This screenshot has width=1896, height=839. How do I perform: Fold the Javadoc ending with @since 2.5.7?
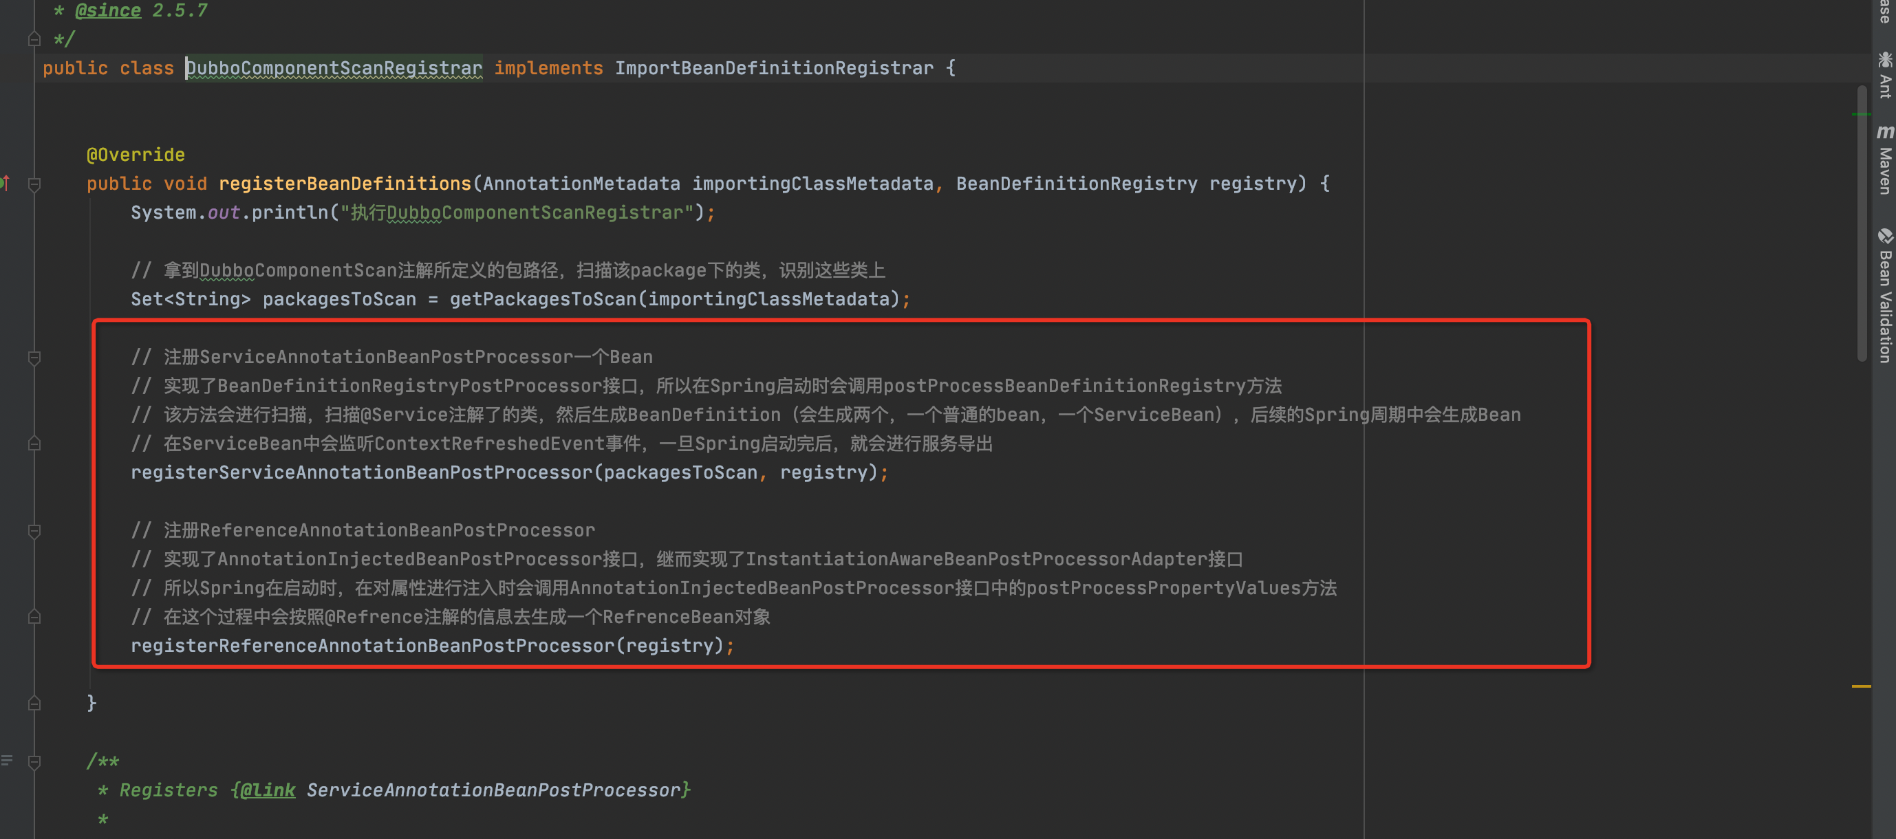click(x=34, y=39)
